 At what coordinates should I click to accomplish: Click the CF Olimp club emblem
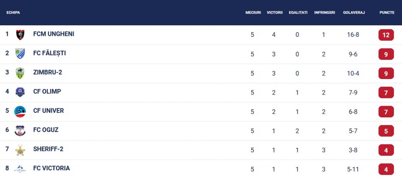point(20,92)
